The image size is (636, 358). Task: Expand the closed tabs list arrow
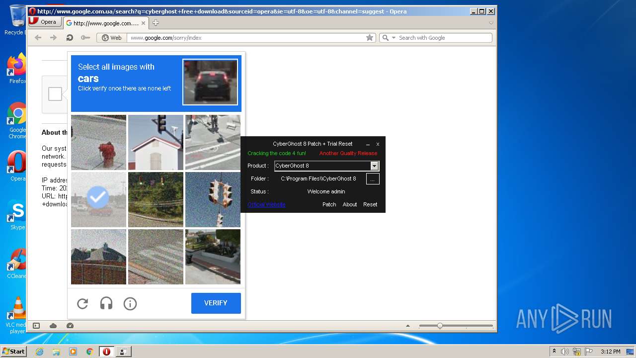(x=491, y=23)
